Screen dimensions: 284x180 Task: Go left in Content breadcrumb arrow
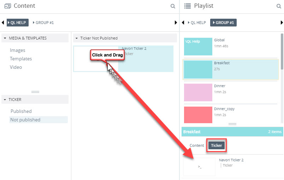pos(3,23)
